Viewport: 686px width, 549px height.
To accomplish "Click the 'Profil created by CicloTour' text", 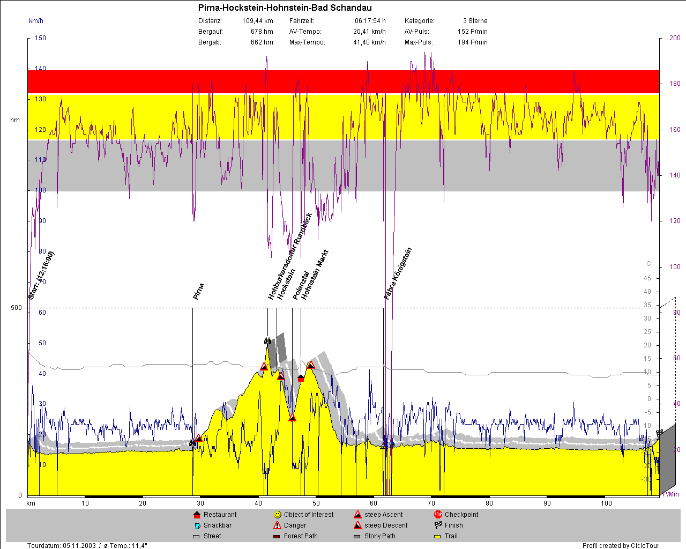I will [x=621, y=546].
